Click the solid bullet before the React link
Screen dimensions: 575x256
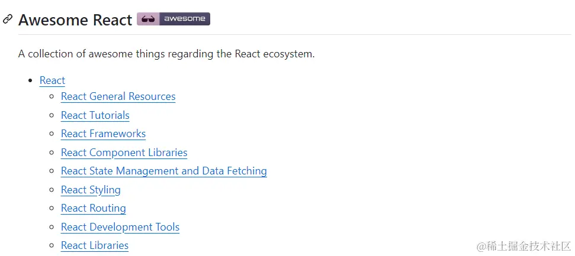(31, 80)
